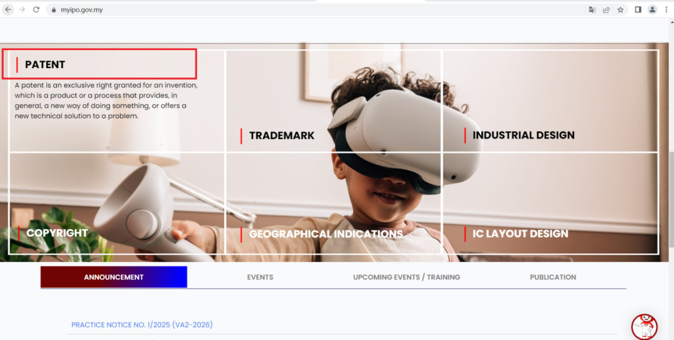Click the patent description paragraph

[106, 100]
